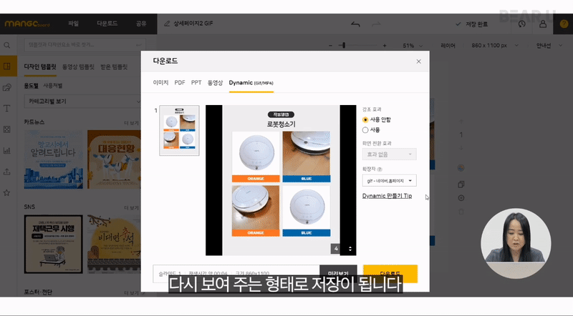Screen dimensions: 573x316
Task: Open the 알려드립니다 card news template
Action: 53,159
